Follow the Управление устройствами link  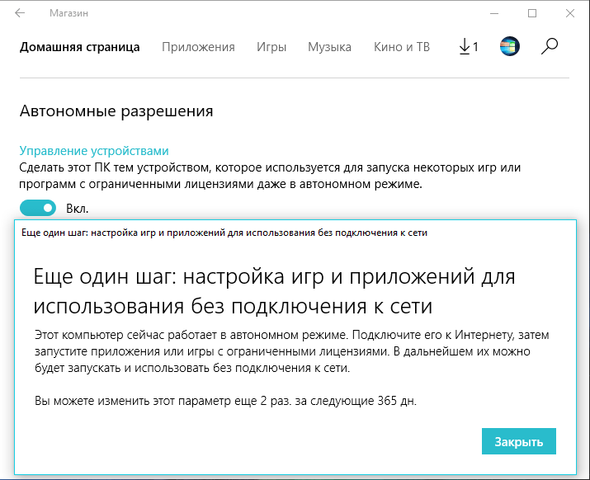(x=94, y=151)
